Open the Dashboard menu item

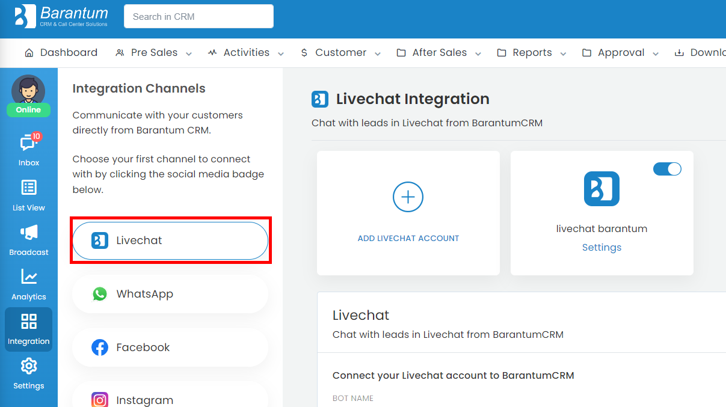tap(61, 53)
